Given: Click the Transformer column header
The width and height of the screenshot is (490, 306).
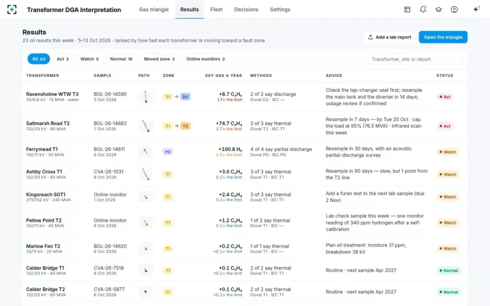Looking at the screenshot, I should click(x=42, y=75).
